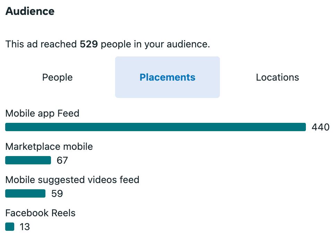Click the word 'audience' in the summary

189,44
